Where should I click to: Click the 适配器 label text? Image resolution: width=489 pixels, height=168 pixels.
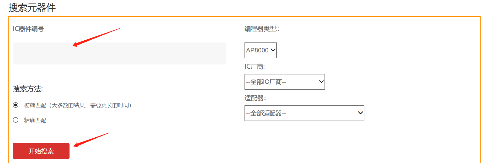[255, 98]
